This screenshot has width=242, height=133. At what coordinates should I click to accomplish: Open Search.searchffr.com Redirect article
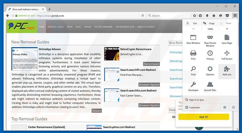pyautogui.click(x=138, y=70)
